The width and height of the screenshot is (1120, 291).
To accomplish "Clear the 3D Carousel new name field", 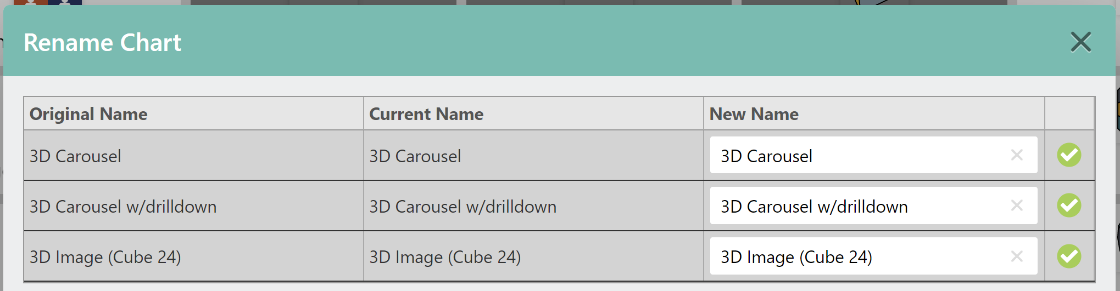I will coord(1017,155).
